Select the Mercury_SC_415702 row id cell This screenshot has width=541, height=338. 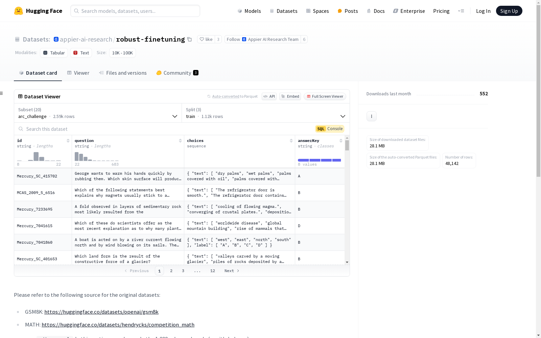click(x=43, y=176)
